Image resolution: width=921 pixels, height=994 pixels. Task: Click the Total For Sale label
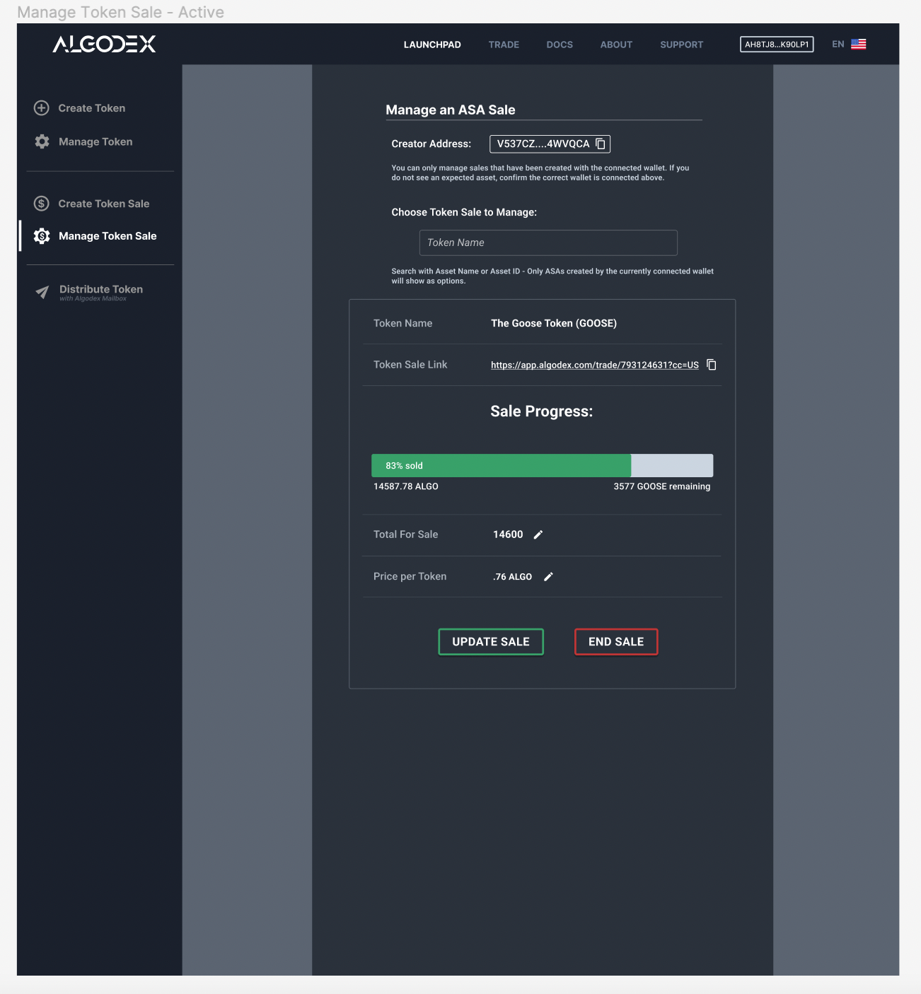click(x=406, y=534)
